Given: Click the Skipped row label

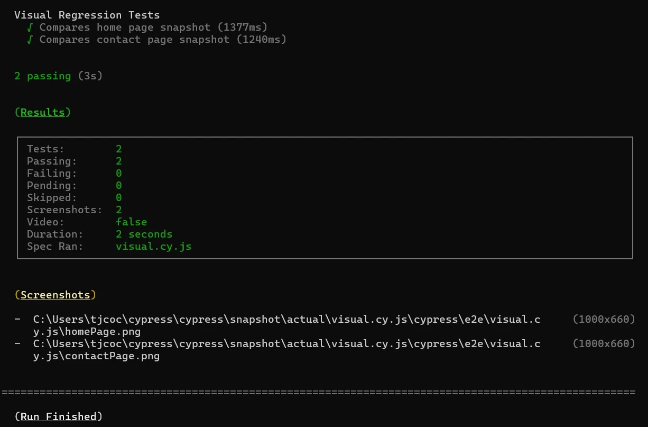Looking at the screenshot, I should click(x=52, y=197).
